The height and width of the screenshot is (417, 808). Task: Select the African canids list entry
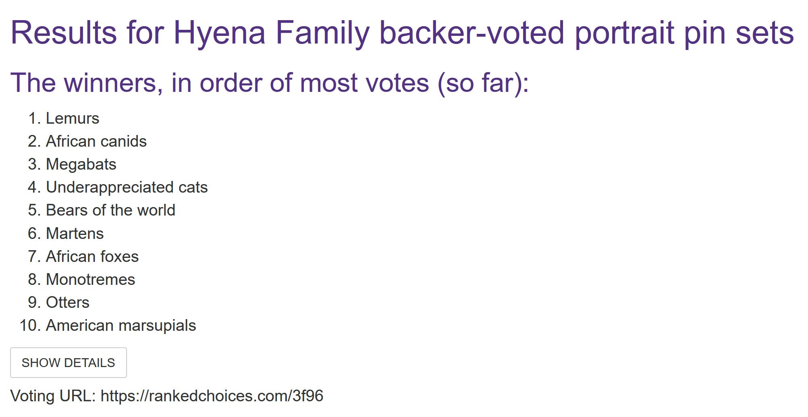tap(96, 141)
